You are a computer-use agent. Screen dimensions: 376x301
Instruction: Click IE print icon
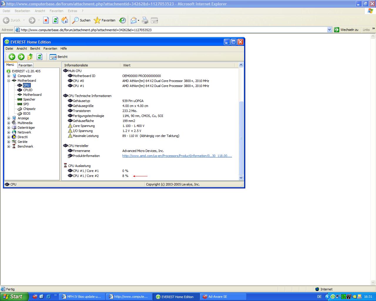145,20
